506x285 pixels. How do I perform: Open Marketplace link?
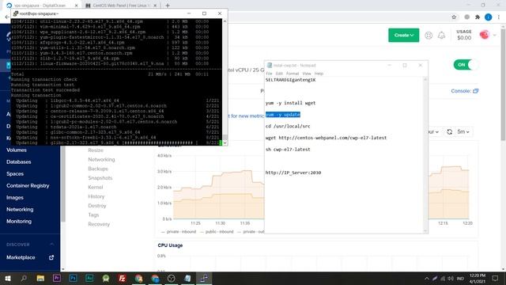[x=21, y=257]
